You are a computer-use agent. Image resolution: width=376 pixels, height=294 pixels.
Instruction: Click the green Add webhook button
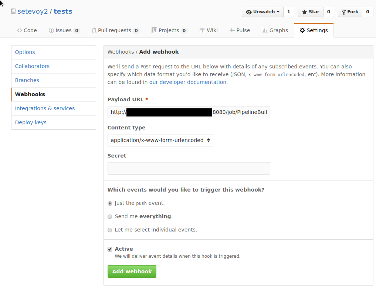(x=132, y=271)
